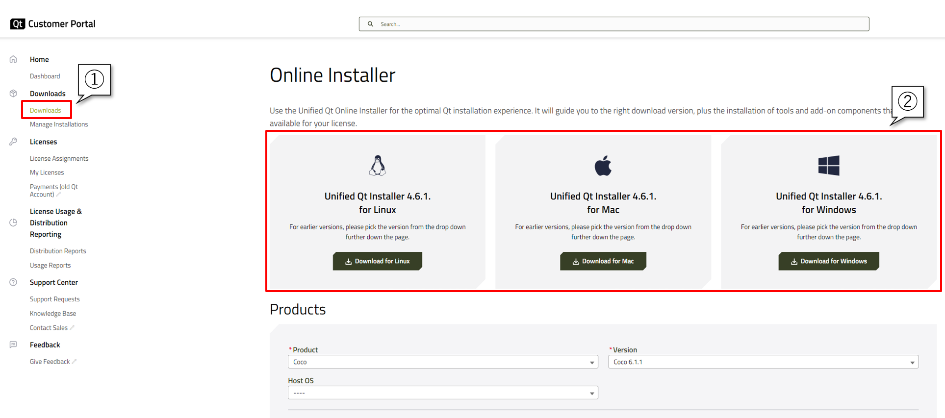Viewport: 945px width, 418px height.
Task: Click the Qt logo in the header
Action: click(18, 24)
